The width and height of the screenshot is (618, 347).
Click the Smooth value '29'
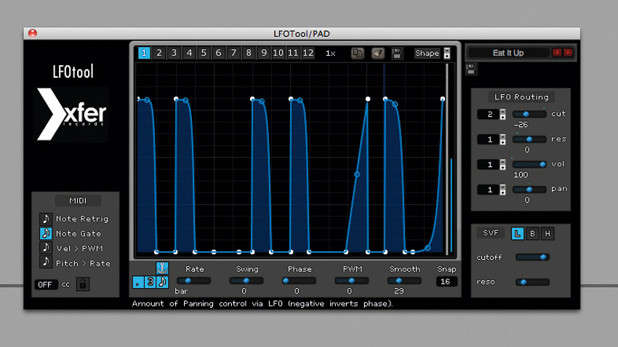click(399, 291)
